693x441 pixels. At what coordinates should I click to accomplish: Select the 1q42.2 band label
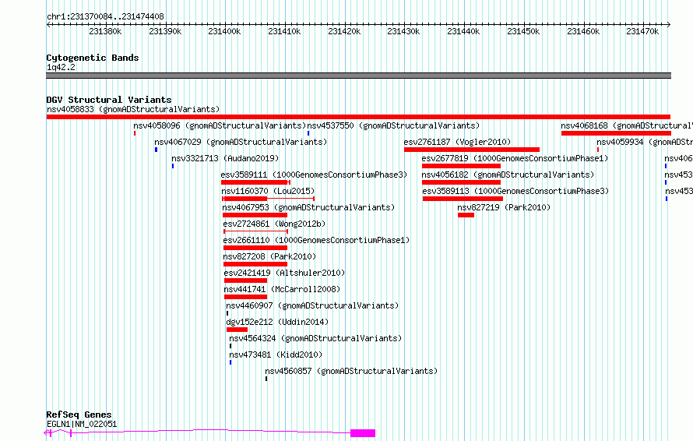click(61, 68)
